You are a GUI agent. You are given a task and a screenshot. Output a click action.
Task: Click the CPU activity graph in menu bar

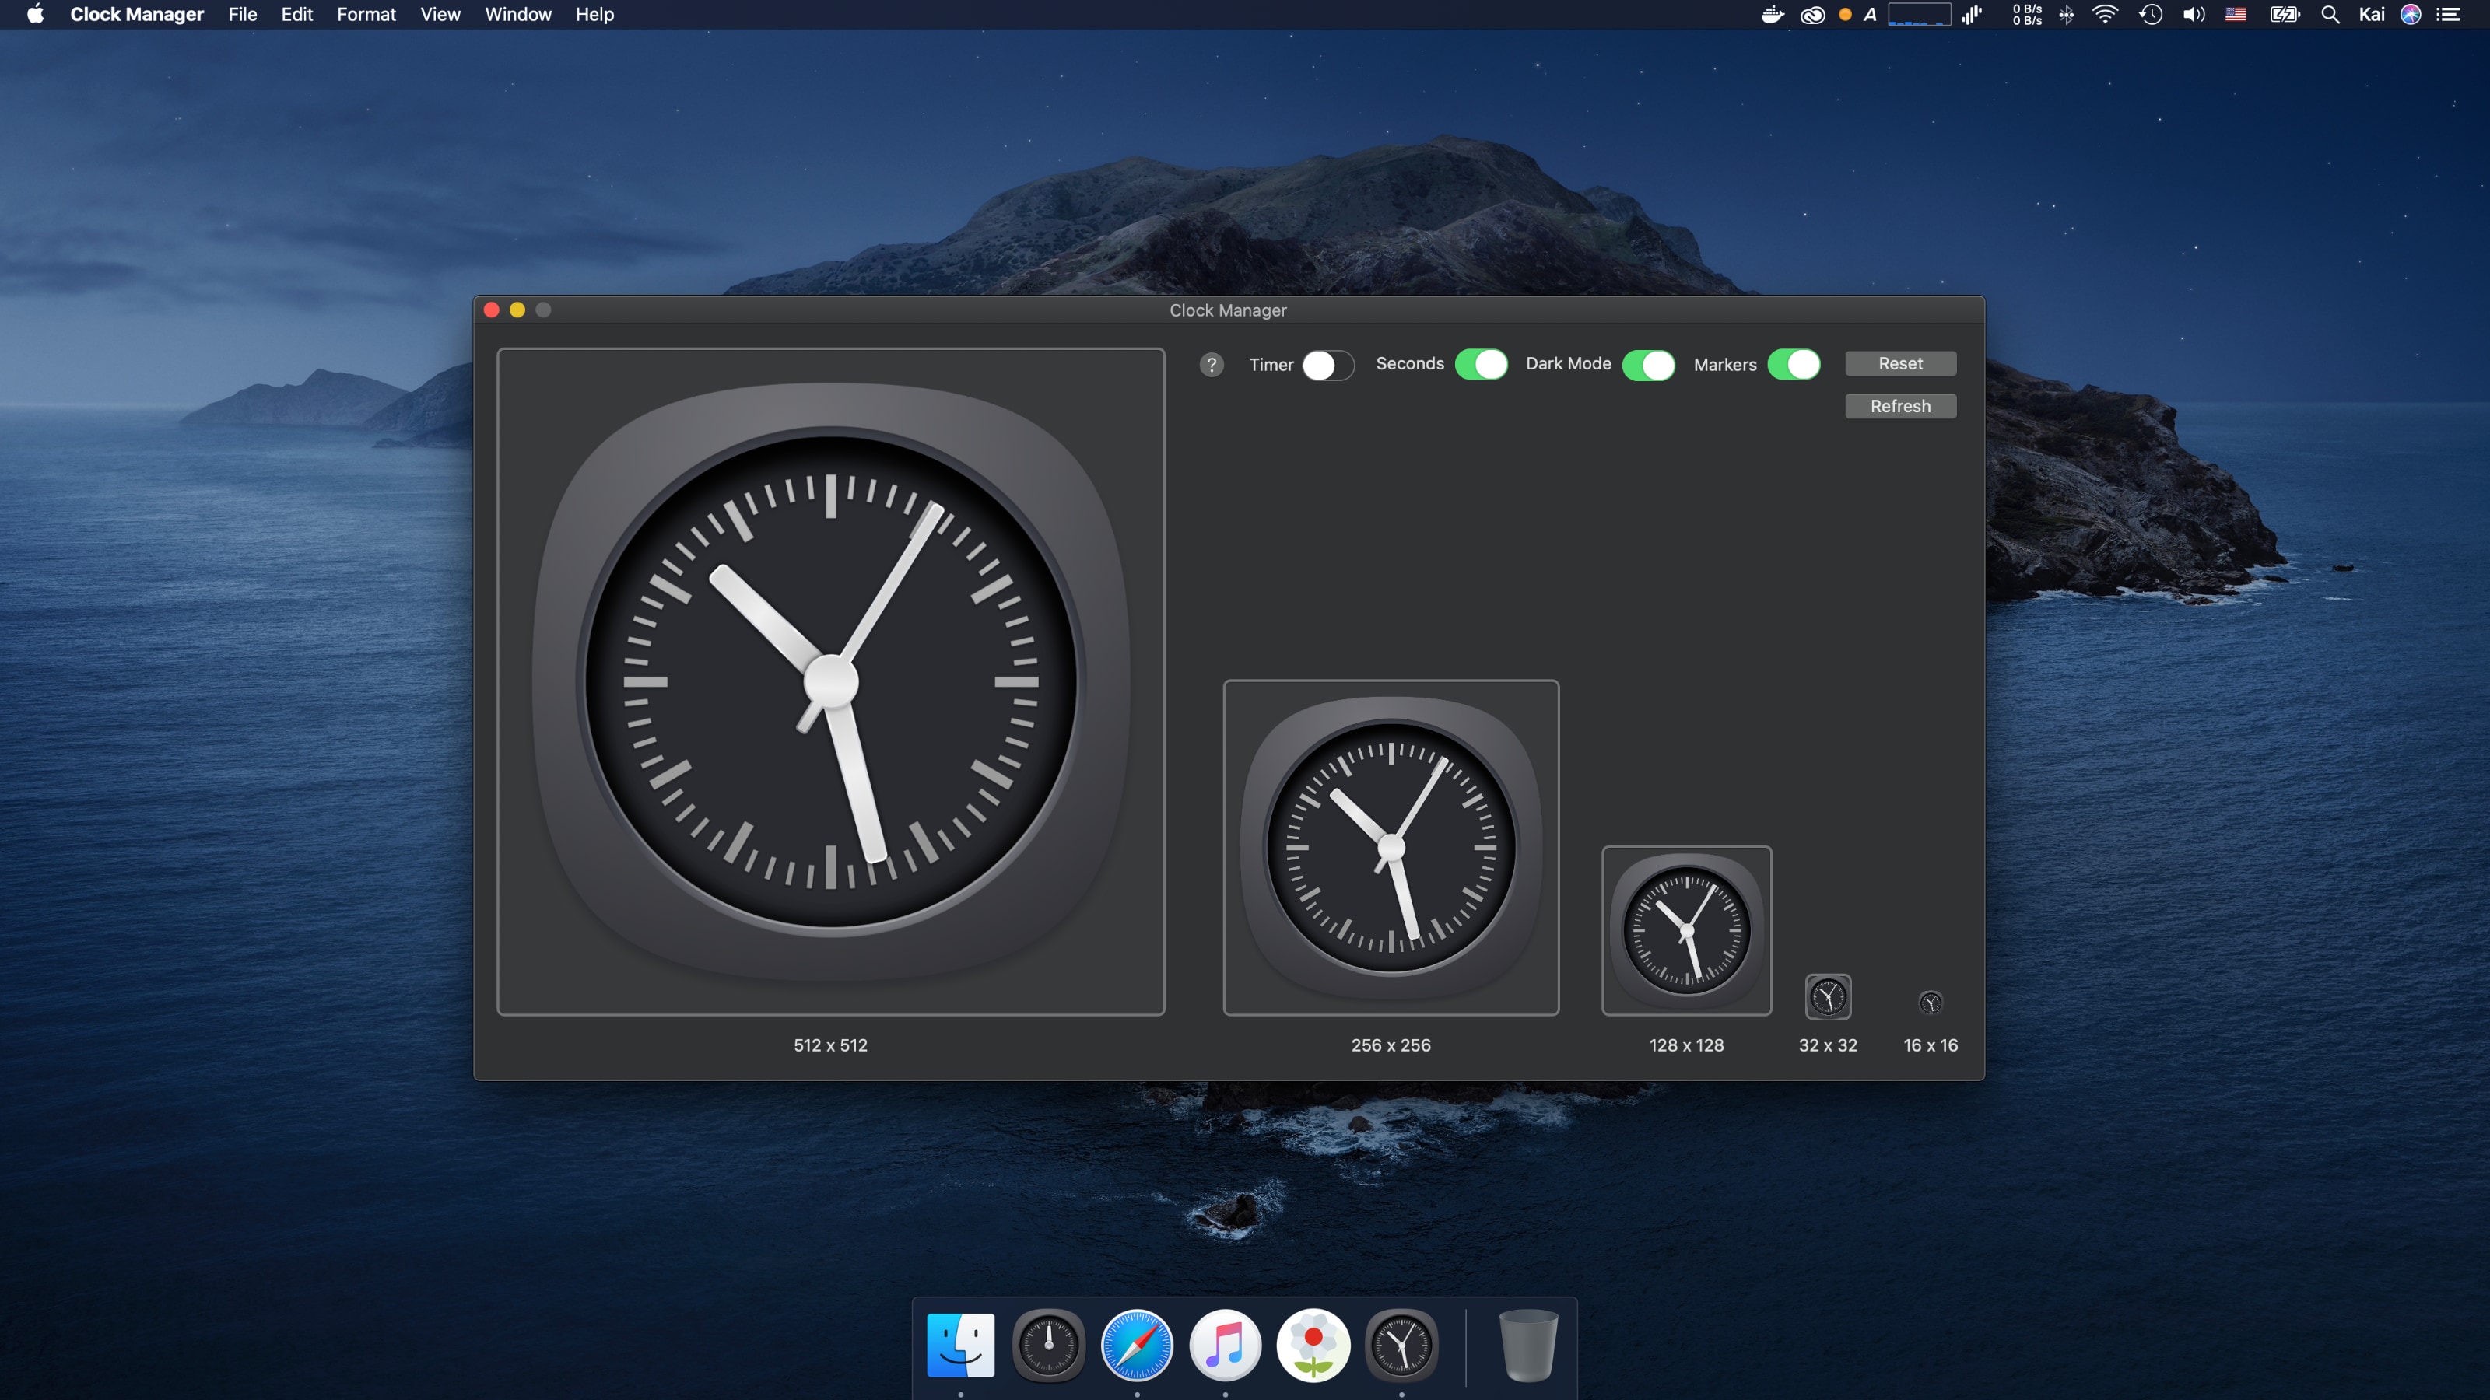[1920, 15]
